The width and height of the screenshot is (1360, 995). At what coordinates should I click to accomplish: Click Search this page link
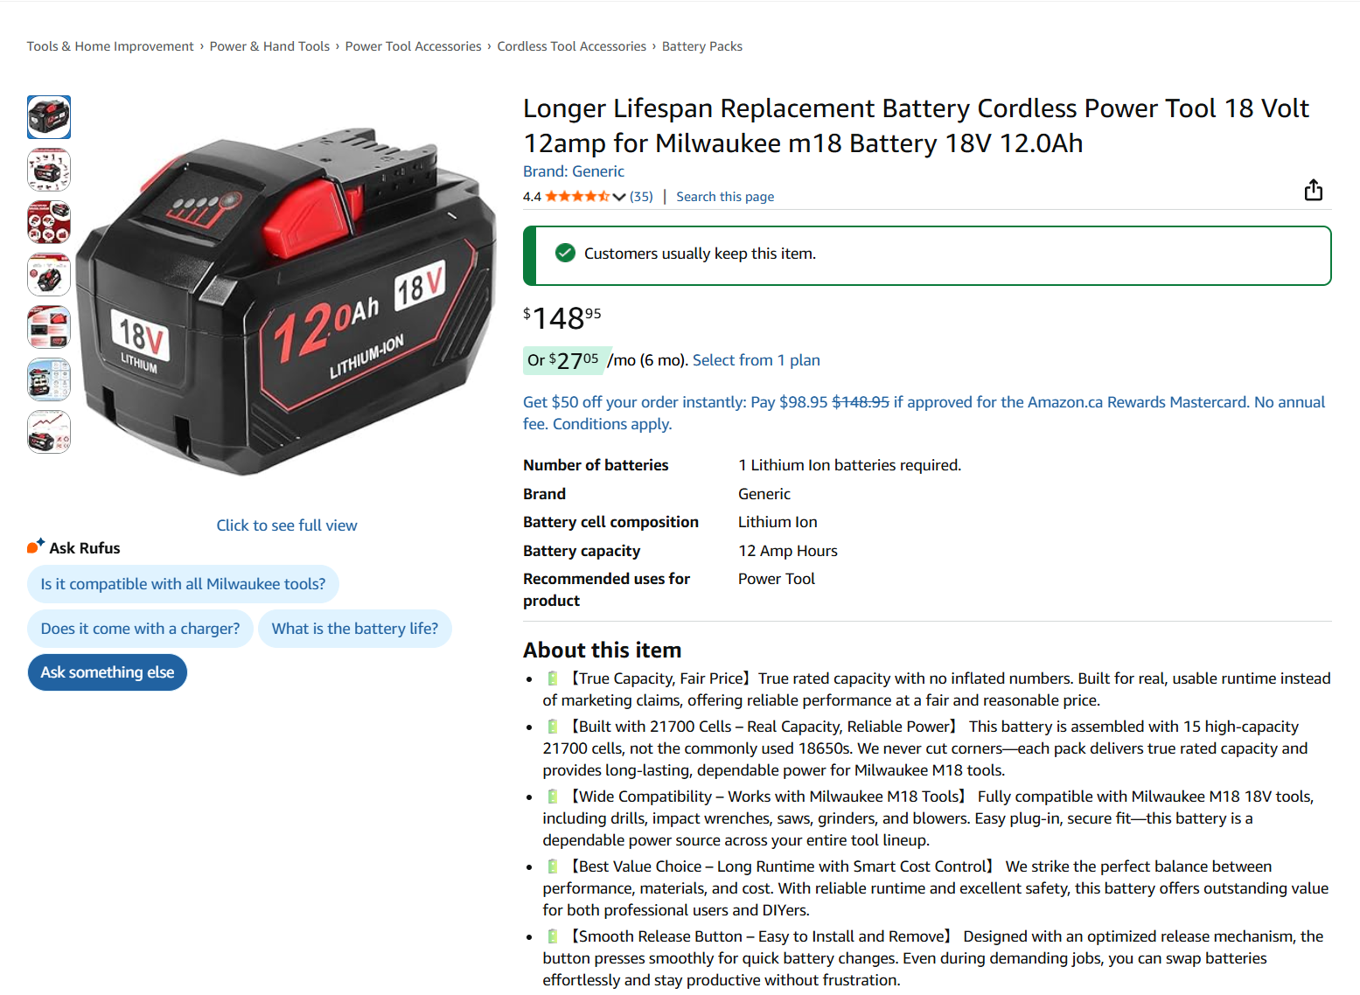pyautogui.click(x=725, y=197)
